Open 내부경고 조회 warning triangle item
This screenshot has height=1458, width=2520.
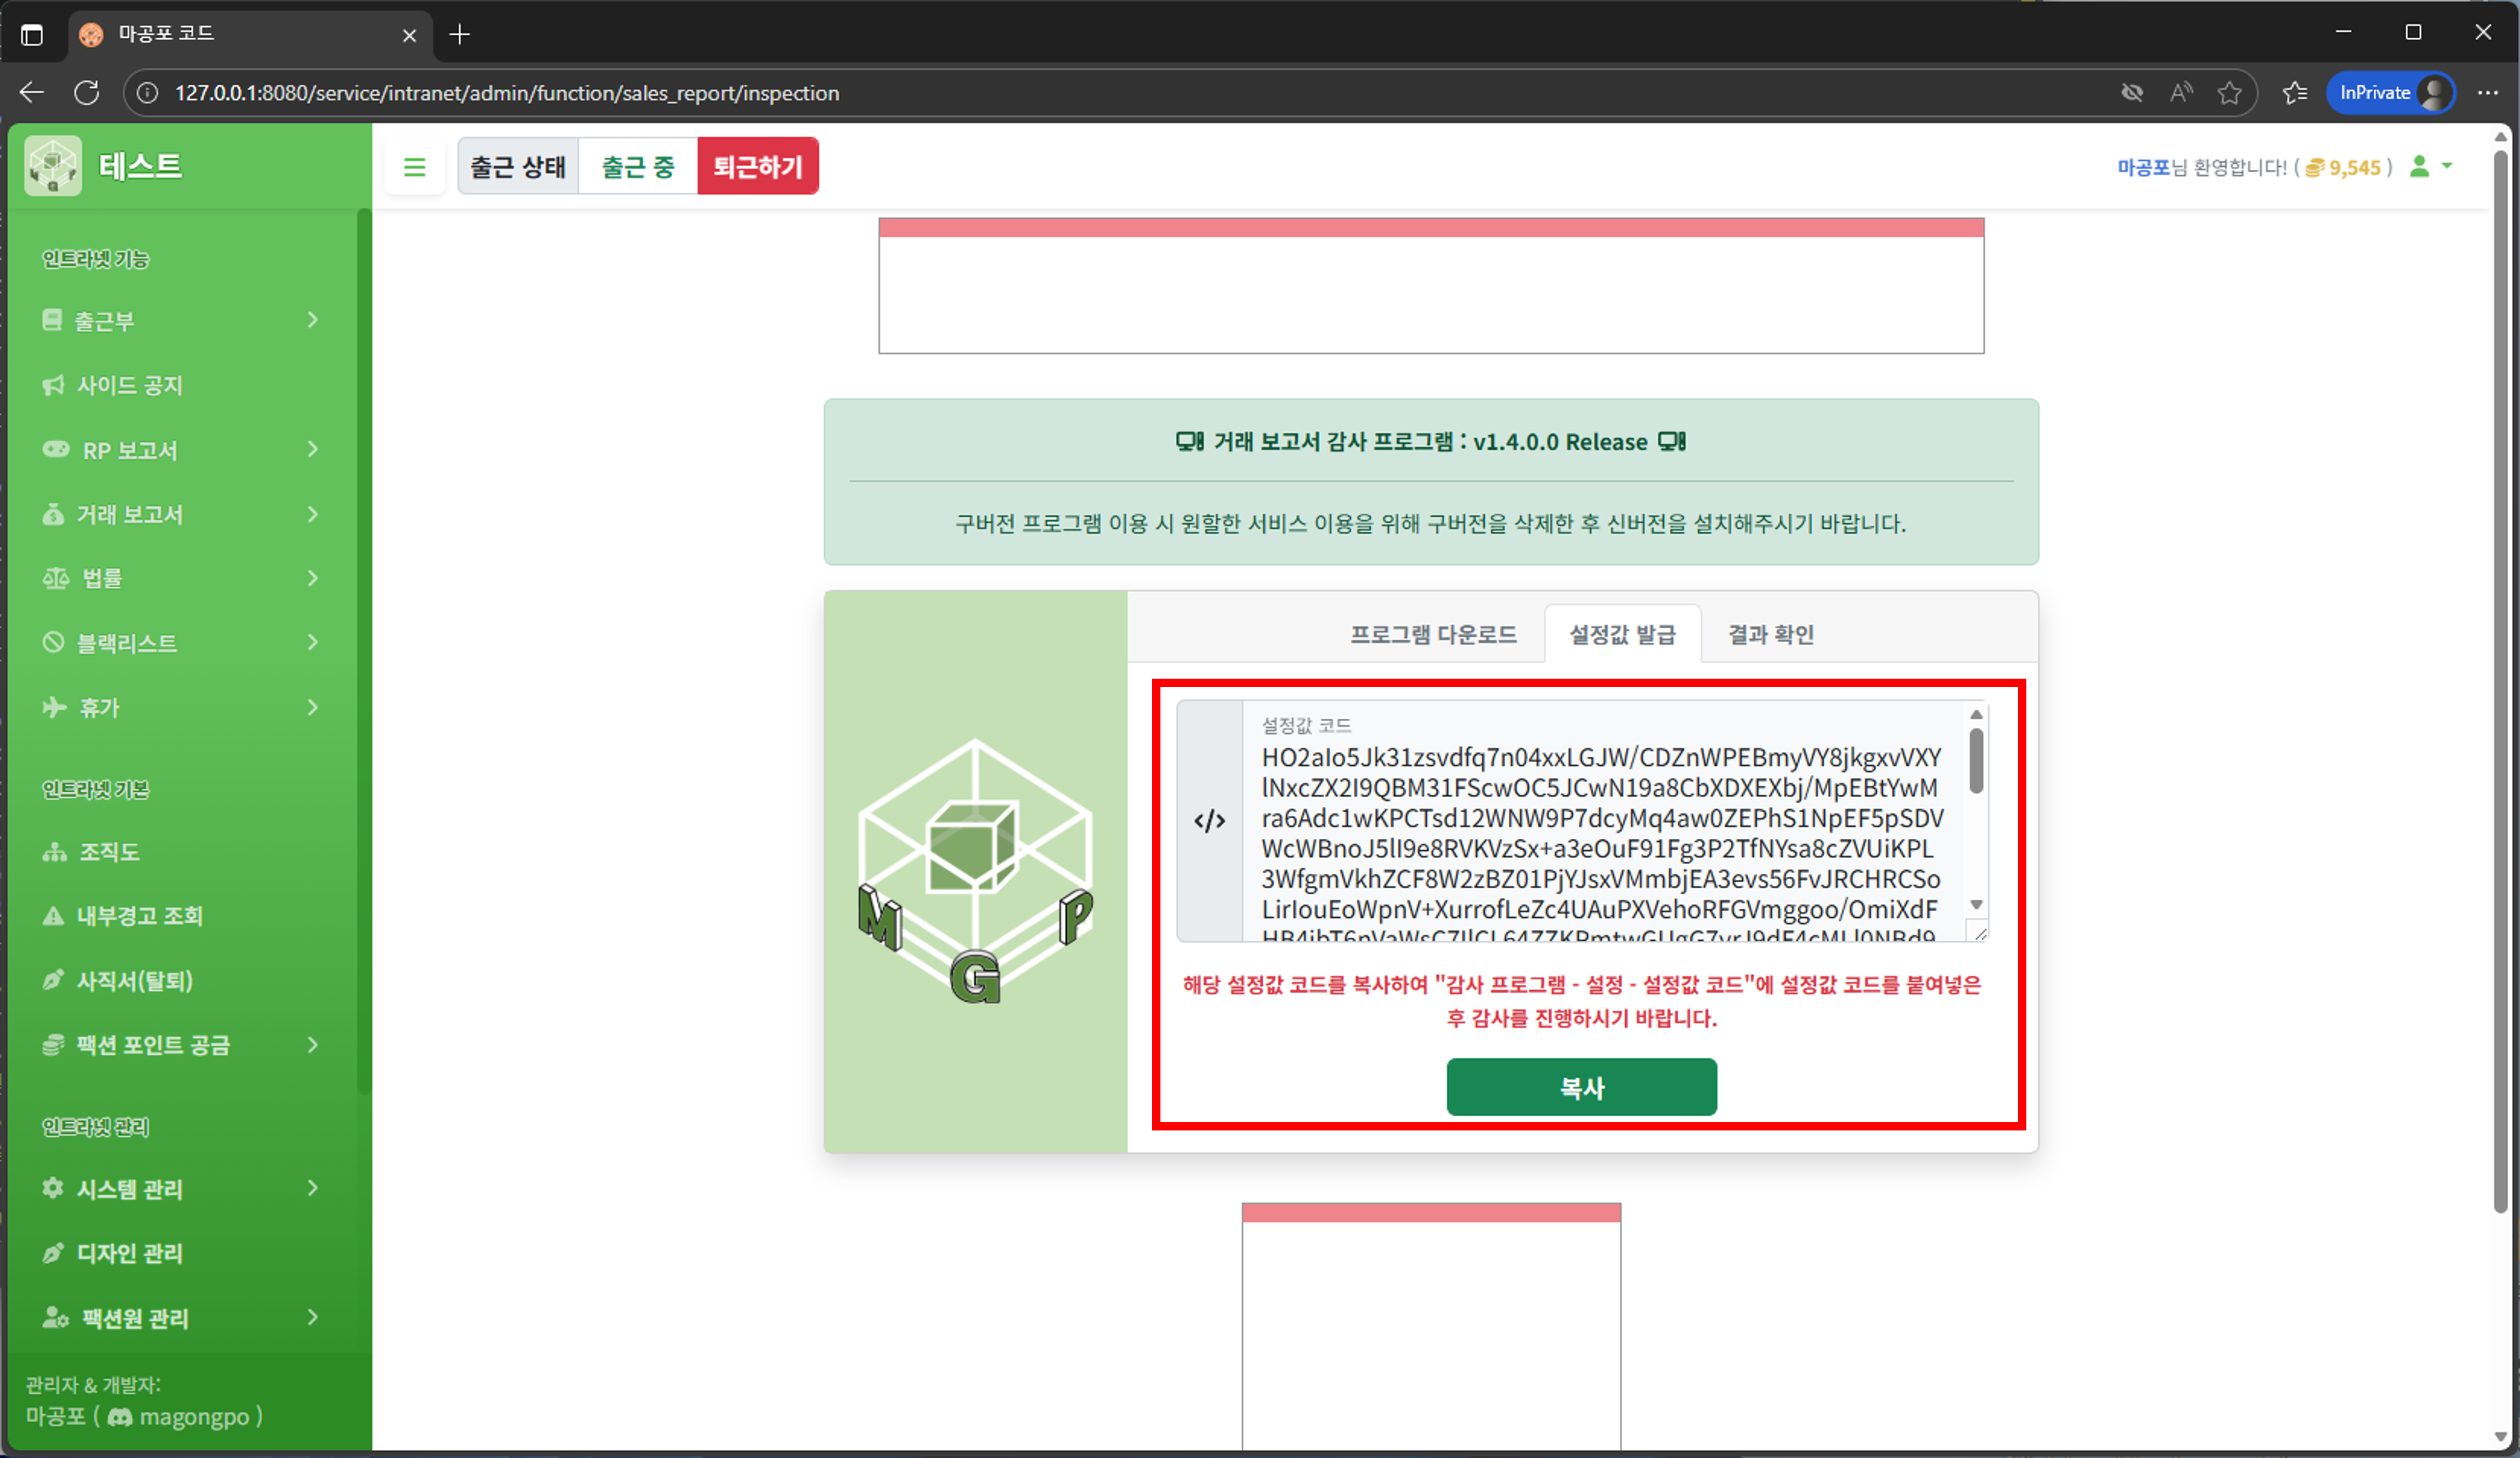click(139, 916)
